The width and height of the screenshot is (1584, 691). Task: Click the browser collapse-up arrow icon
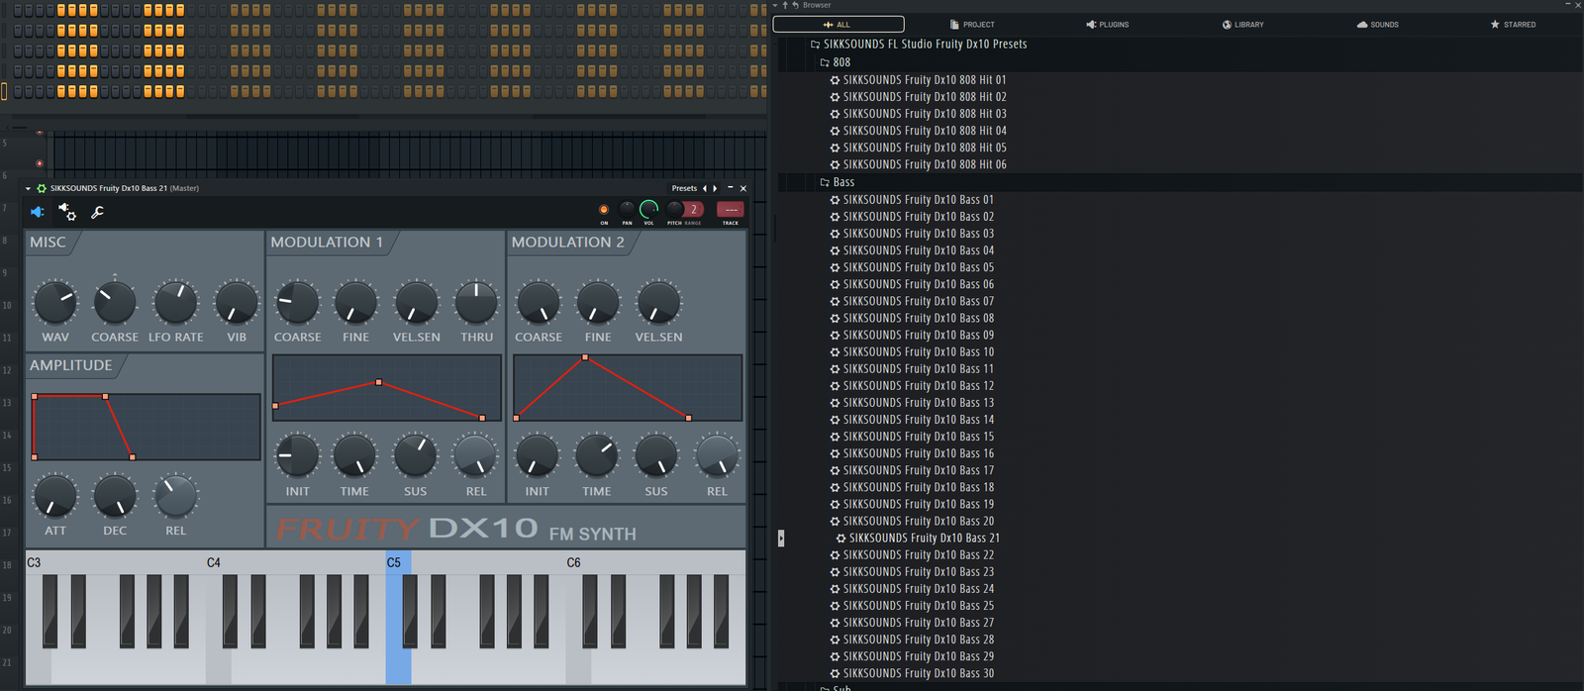coord(785,5)
